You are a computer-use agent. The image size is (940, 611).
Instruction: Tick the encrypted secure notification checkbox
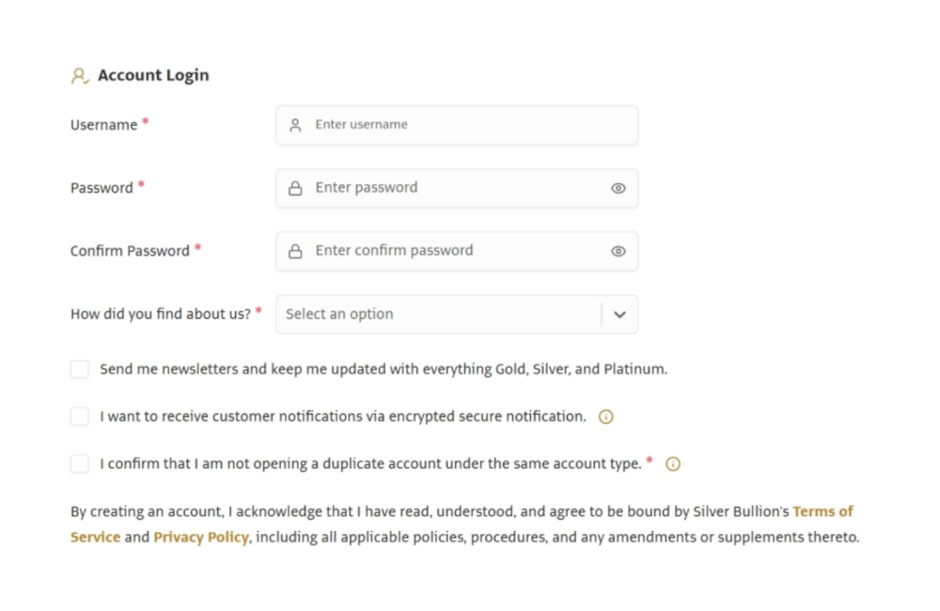click(x=80, y=416)
